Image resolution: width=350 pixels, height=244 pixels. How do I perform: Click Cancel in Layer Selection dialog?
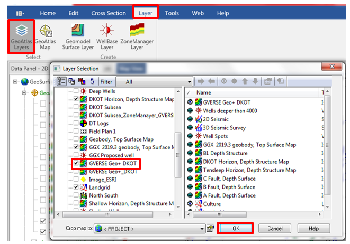coord(275,228)
